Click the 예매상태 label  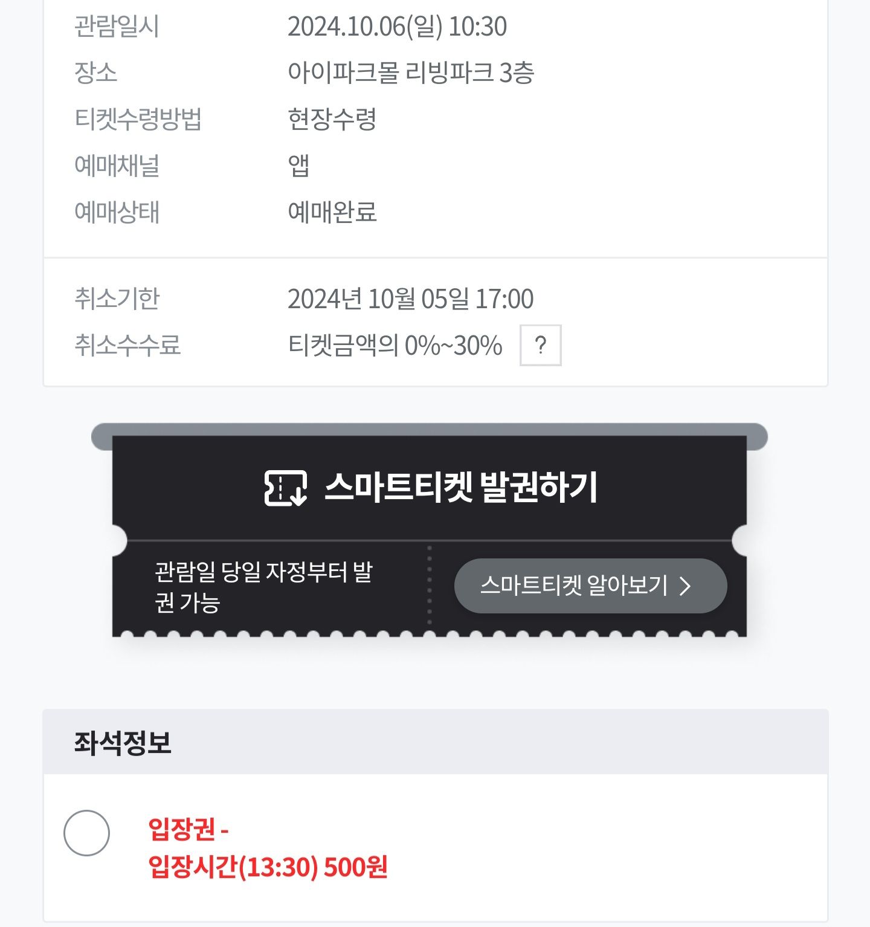pyautogui.click(x=117, y=212)
